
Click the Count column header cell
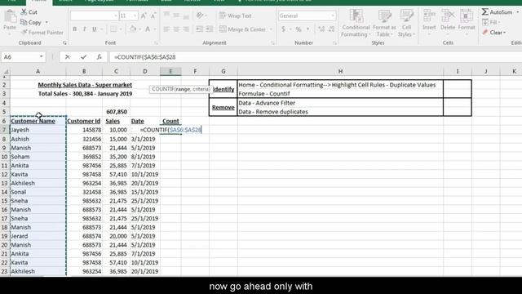(170, 121)
